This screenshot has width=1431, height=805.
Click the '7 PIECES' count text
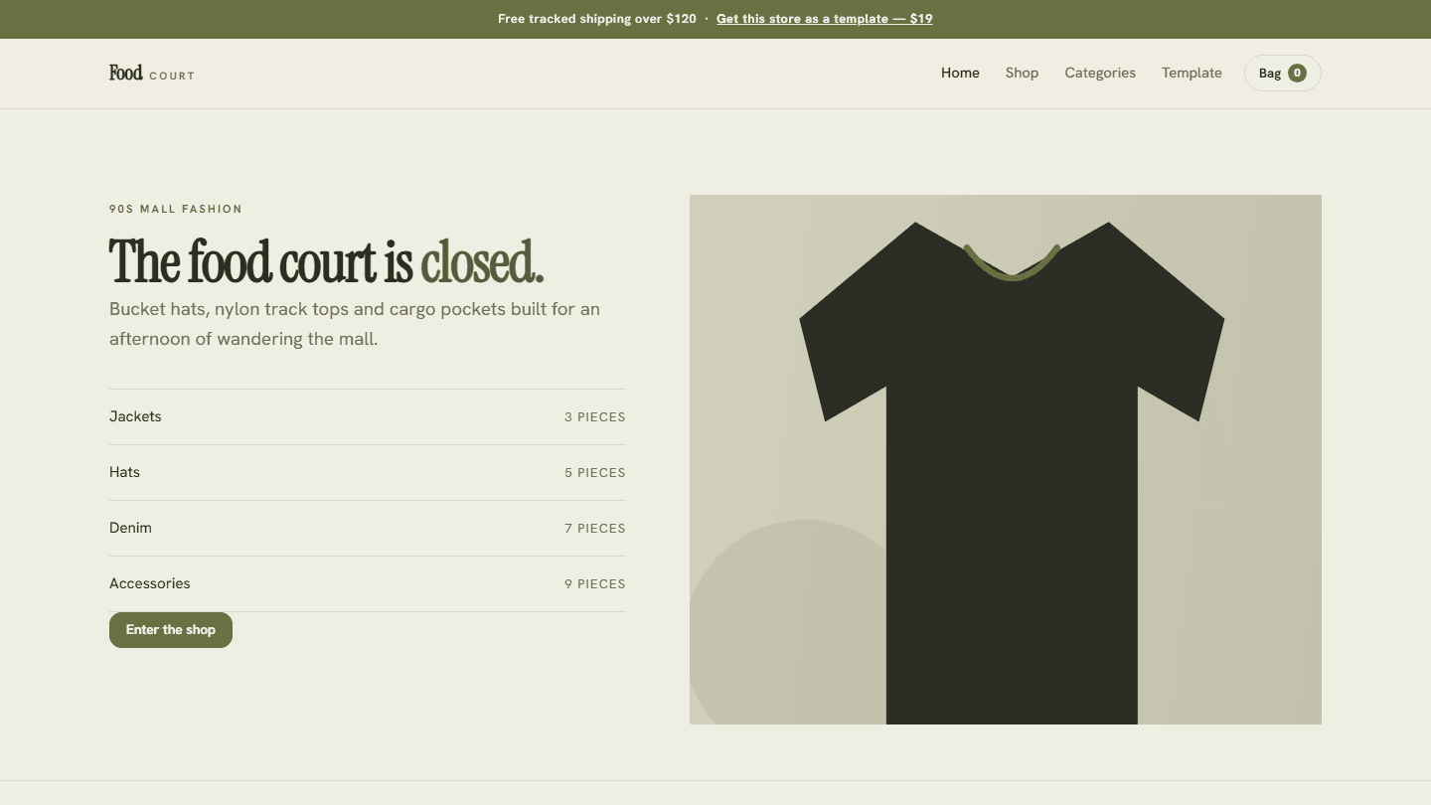[595, 529]
